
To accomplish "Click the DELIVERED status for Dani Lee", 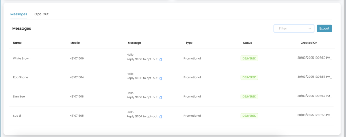I will click(249, 96).
